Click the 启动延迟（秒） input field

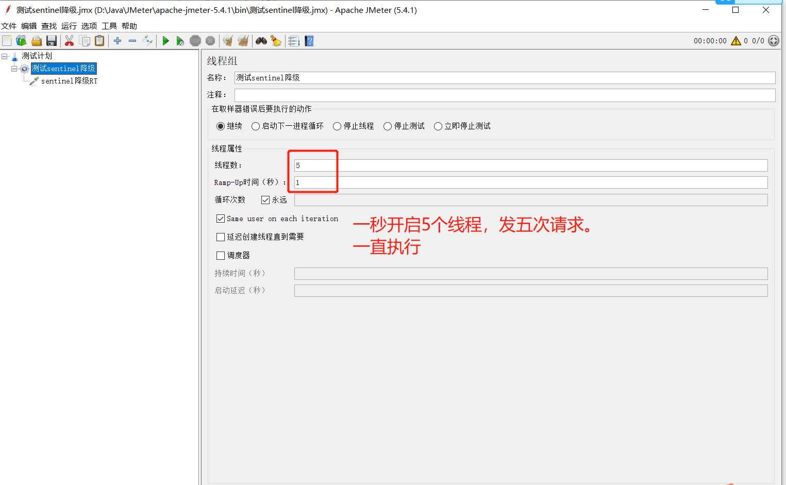[x=531, y=291]
